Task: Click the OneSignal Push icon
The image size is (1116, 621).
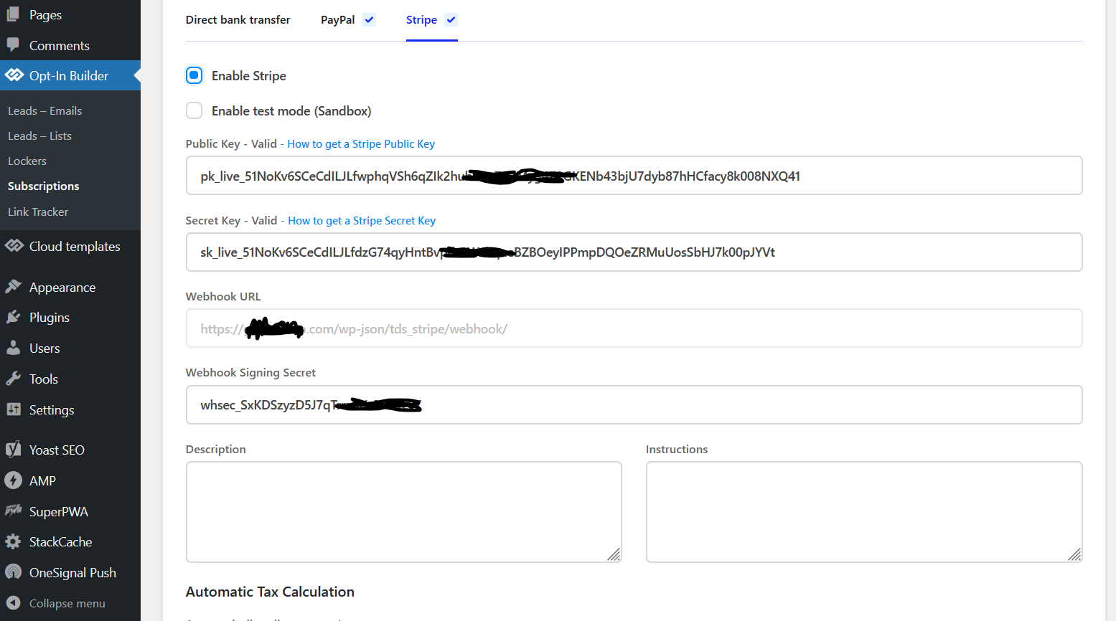Action: [13, 572]
